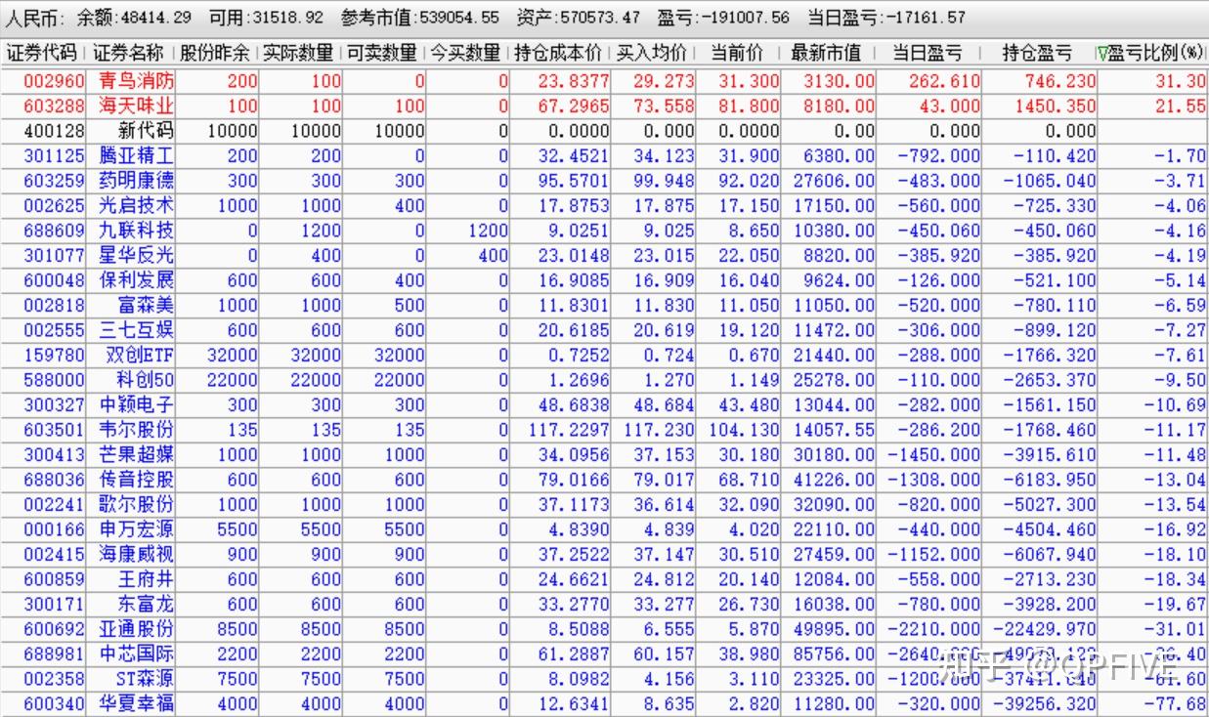Select the 歌尔股份 stock name
Viewport: 1209px width, 717px height.
(137, 504)
